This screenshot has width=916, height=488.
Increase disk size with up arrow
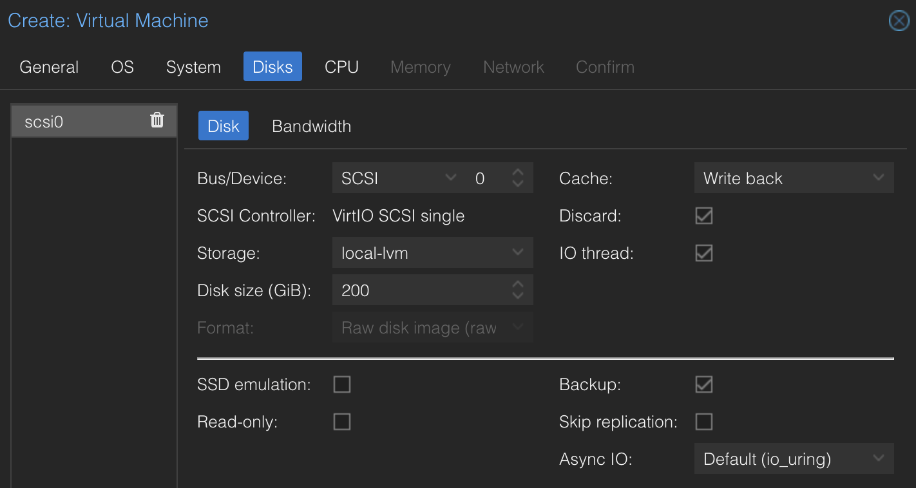[x=517, y=285]
